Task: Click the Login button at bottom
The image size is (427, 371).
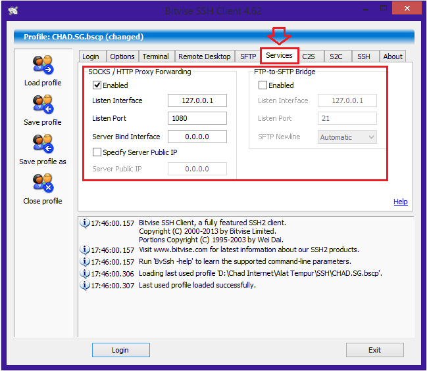Action: point(120,350)
